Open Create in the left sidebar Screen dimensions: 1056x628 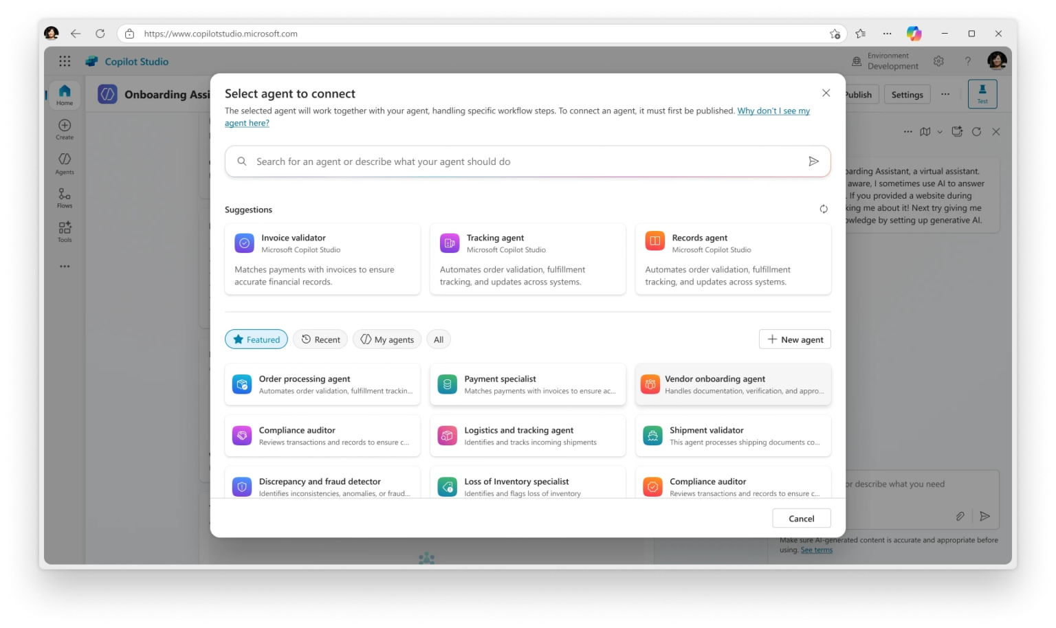[65, 129]
